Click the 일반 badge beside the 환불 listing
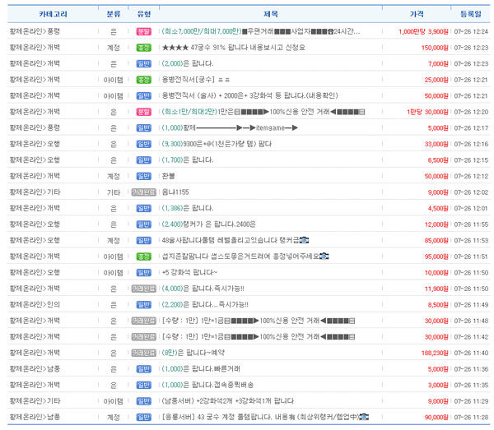This screenshot has height=430, width=494. pyautogui.click(x=143, y=176)
